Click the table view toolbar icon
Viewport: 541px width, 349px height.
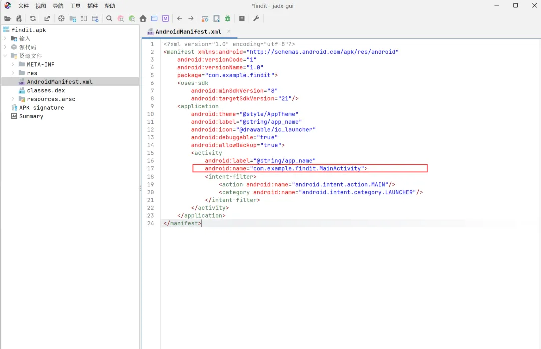(x=95, y=19)
